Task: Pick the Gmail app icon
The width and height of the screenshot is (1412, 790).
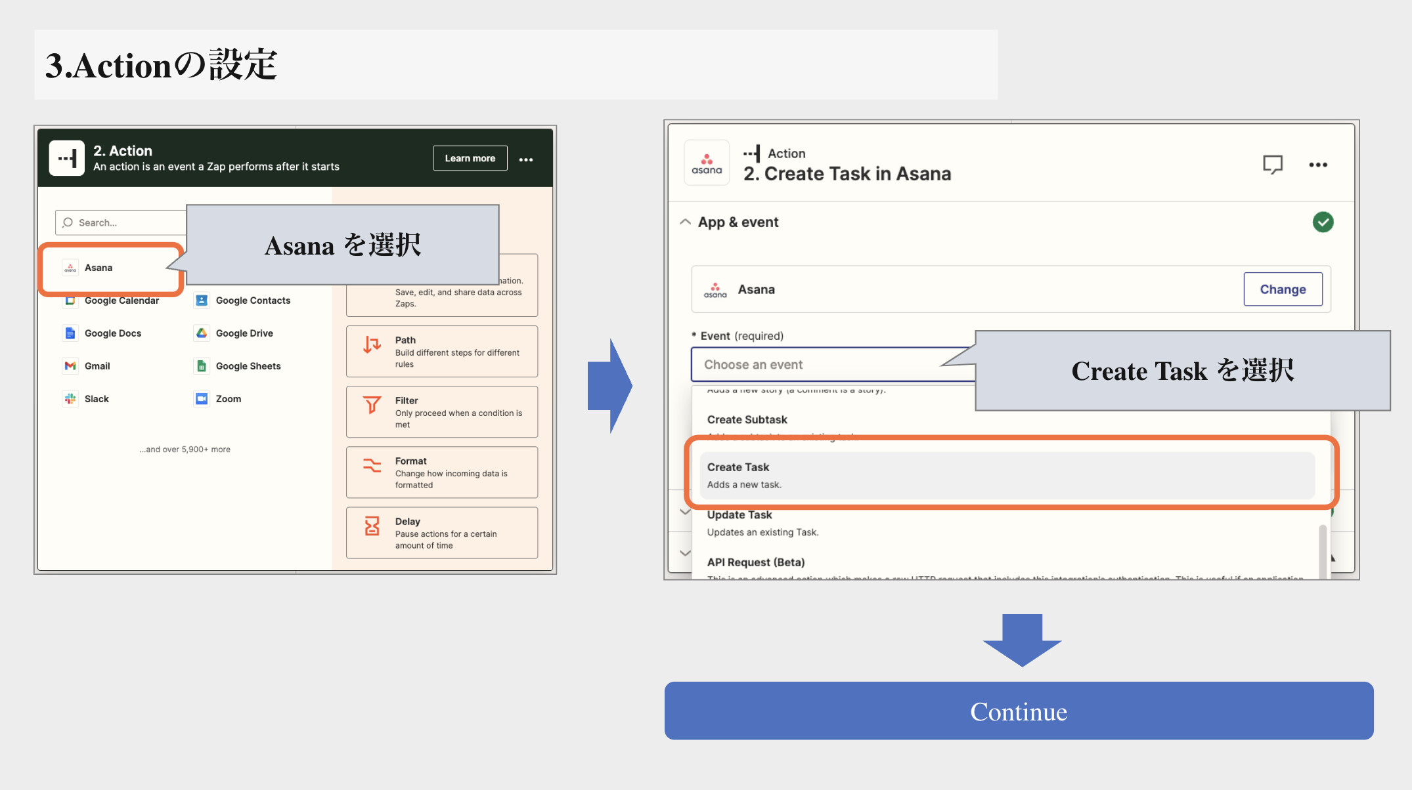Action: (x=70, y=366)
